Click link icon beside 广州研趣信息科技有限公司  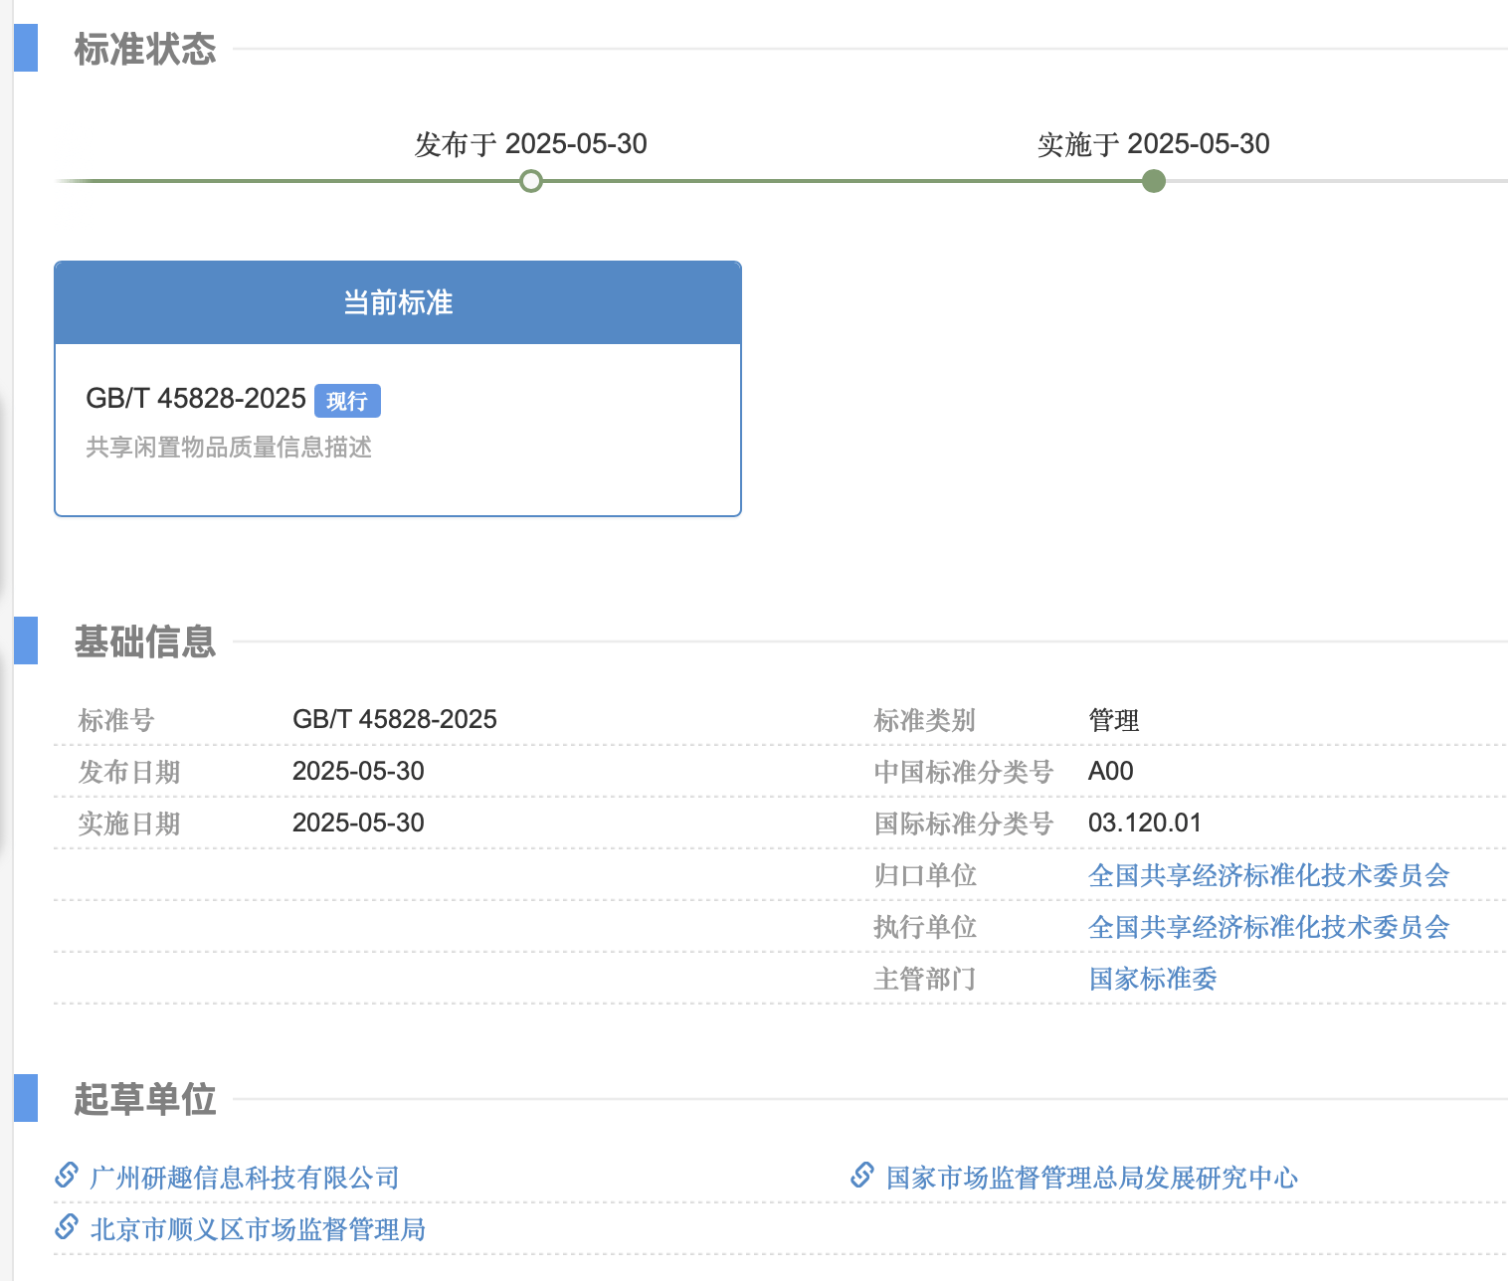tap(66, 1177)
